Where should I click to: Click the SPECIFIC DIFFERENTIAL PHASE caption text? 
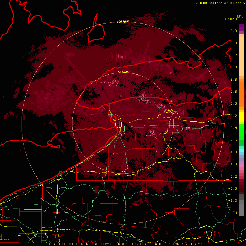coord(80,244)
